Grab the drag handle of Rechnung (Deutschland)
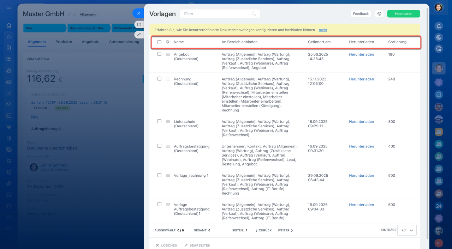Screen dimensions: 452x249 click(x=168, y=79)
